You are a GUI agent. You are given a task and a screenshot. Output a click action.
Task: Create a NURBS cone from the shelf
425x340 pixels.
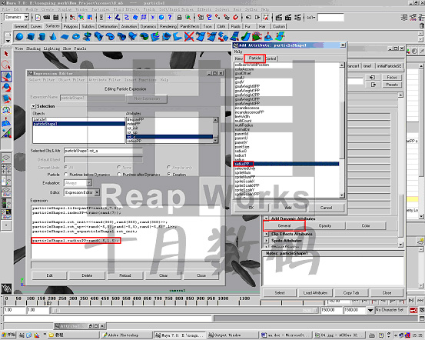(x=53, y=36)
